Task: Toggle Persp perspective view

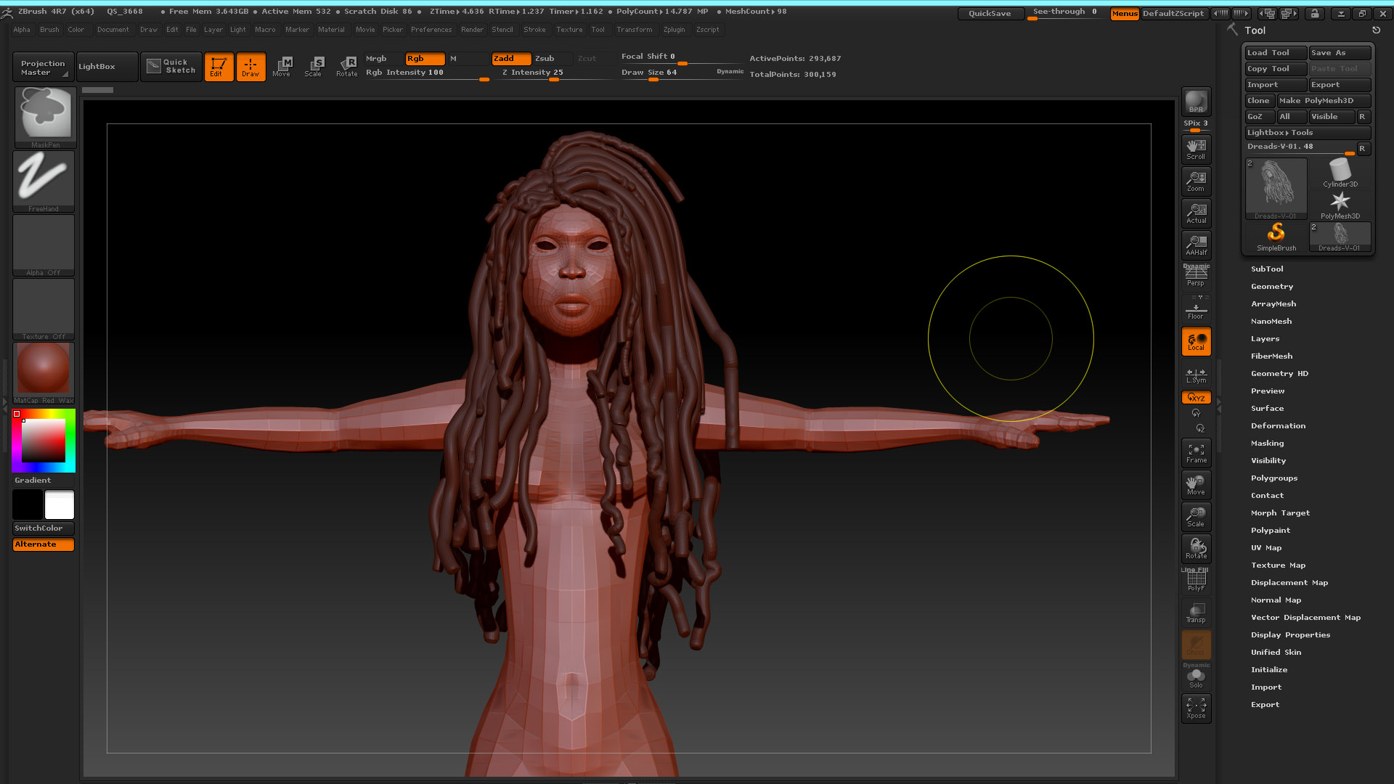Action: [x=1196, y=276]
